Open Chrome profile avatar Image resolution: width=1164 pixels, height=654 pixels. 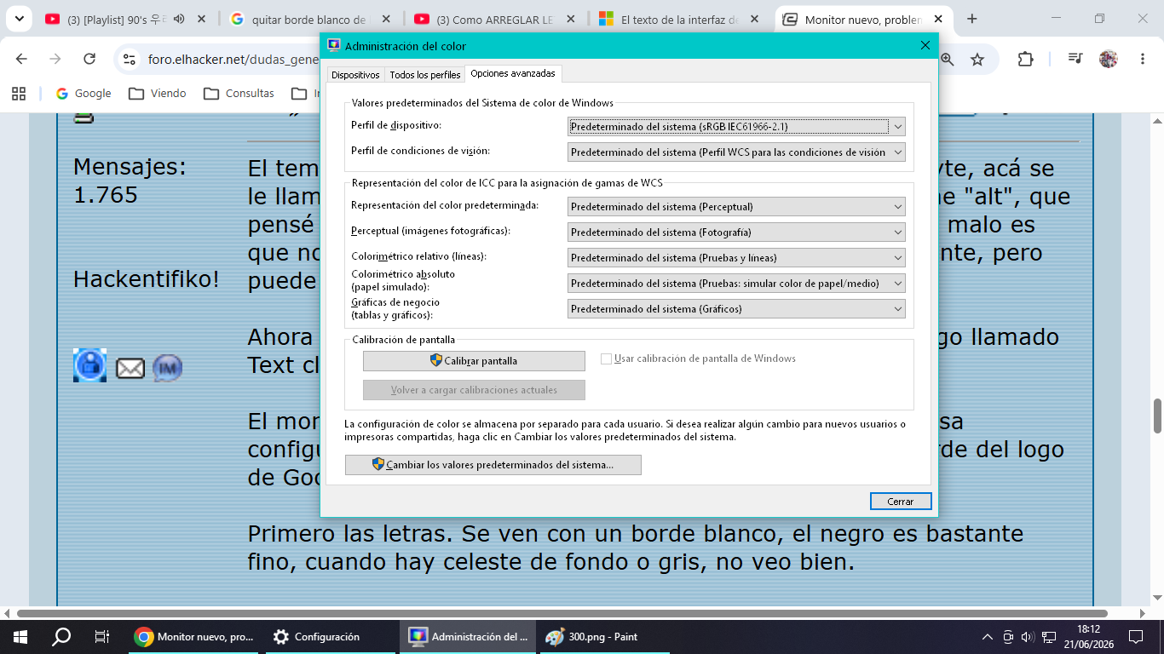coord(1109,59)
